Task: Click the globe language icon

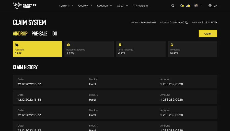Action: point(210,6)
